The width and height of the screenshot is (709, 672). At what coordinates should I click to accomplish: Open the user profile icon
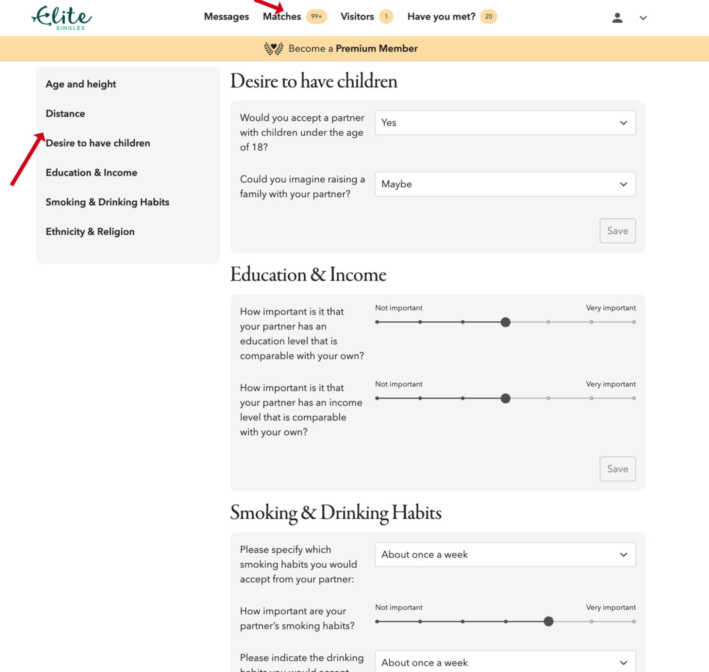coord(617,17)
